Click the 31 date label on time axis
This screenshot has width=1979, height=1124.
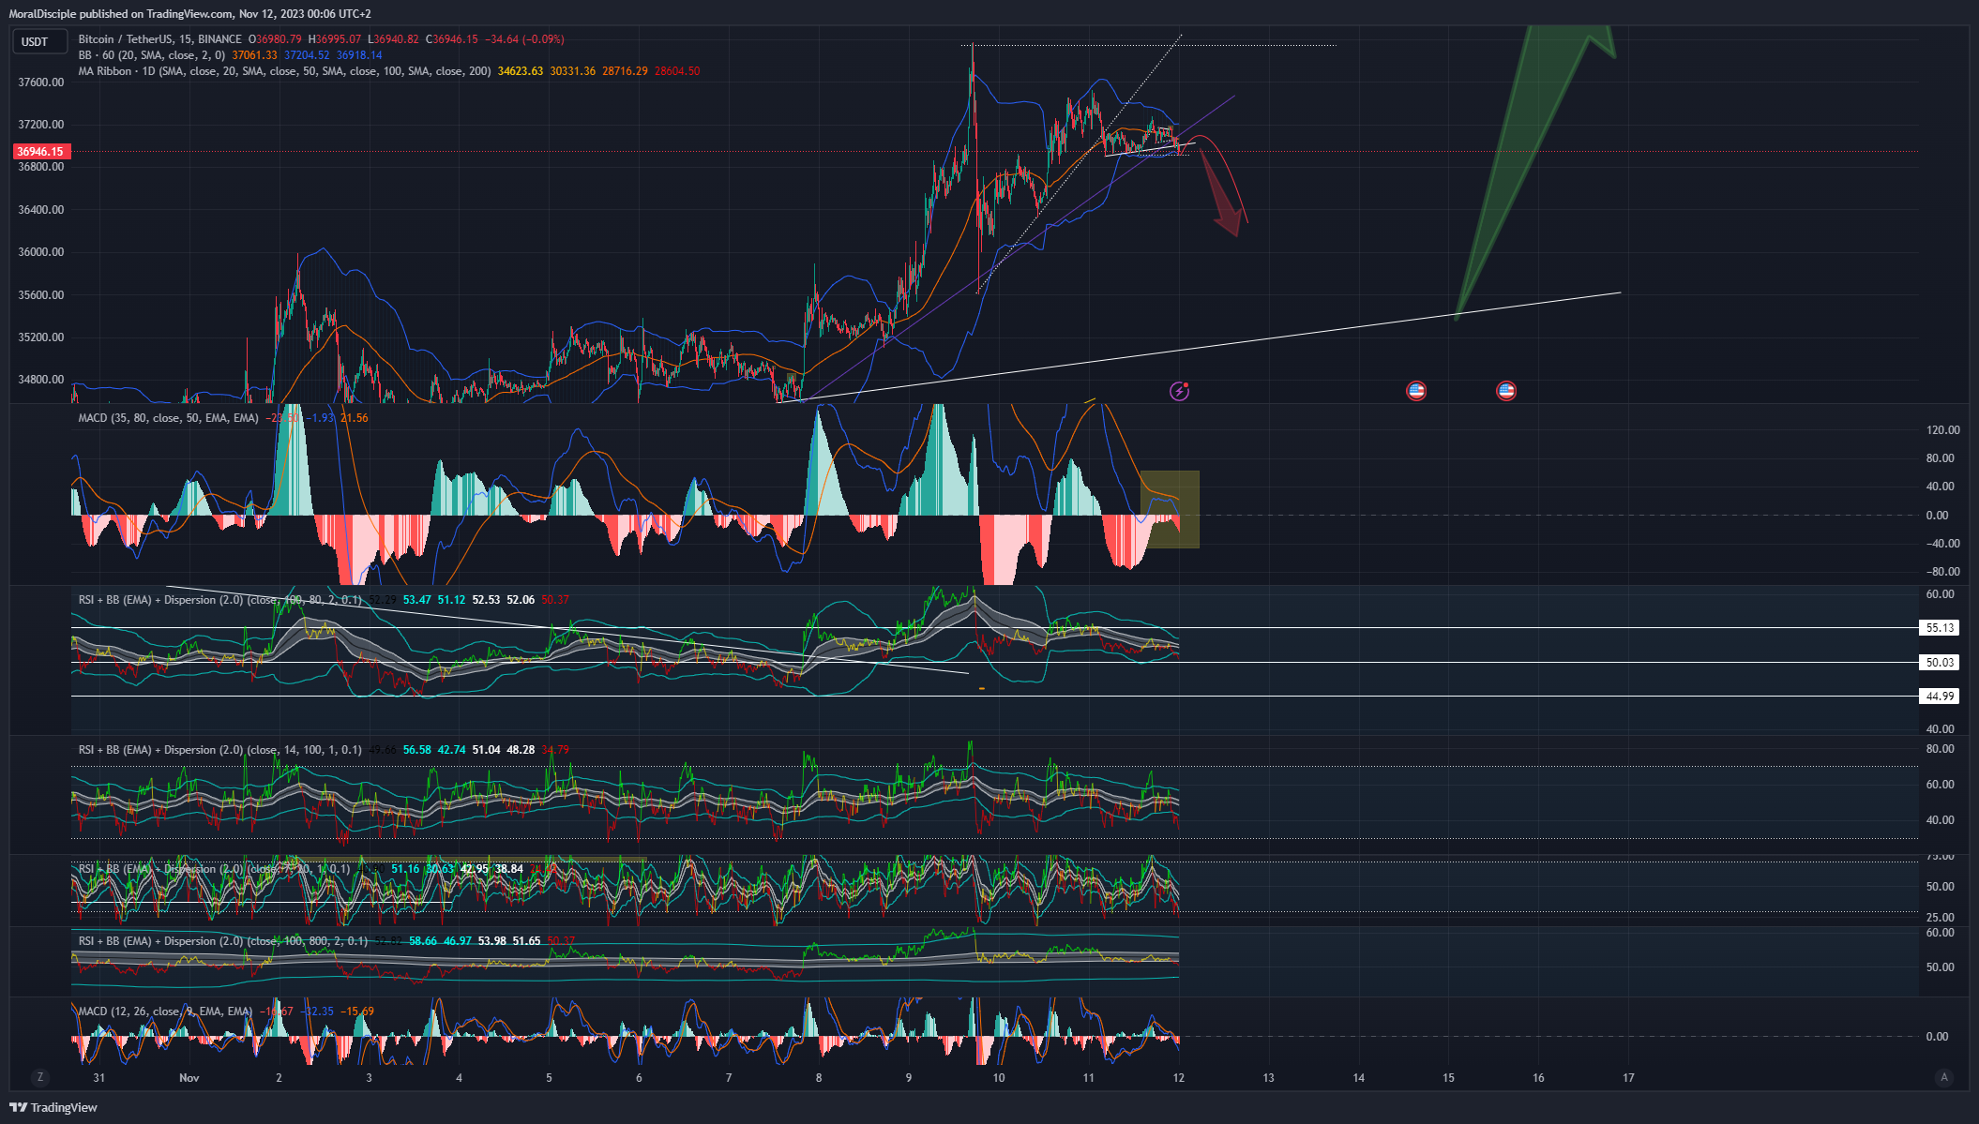[x=99, y=1078]
